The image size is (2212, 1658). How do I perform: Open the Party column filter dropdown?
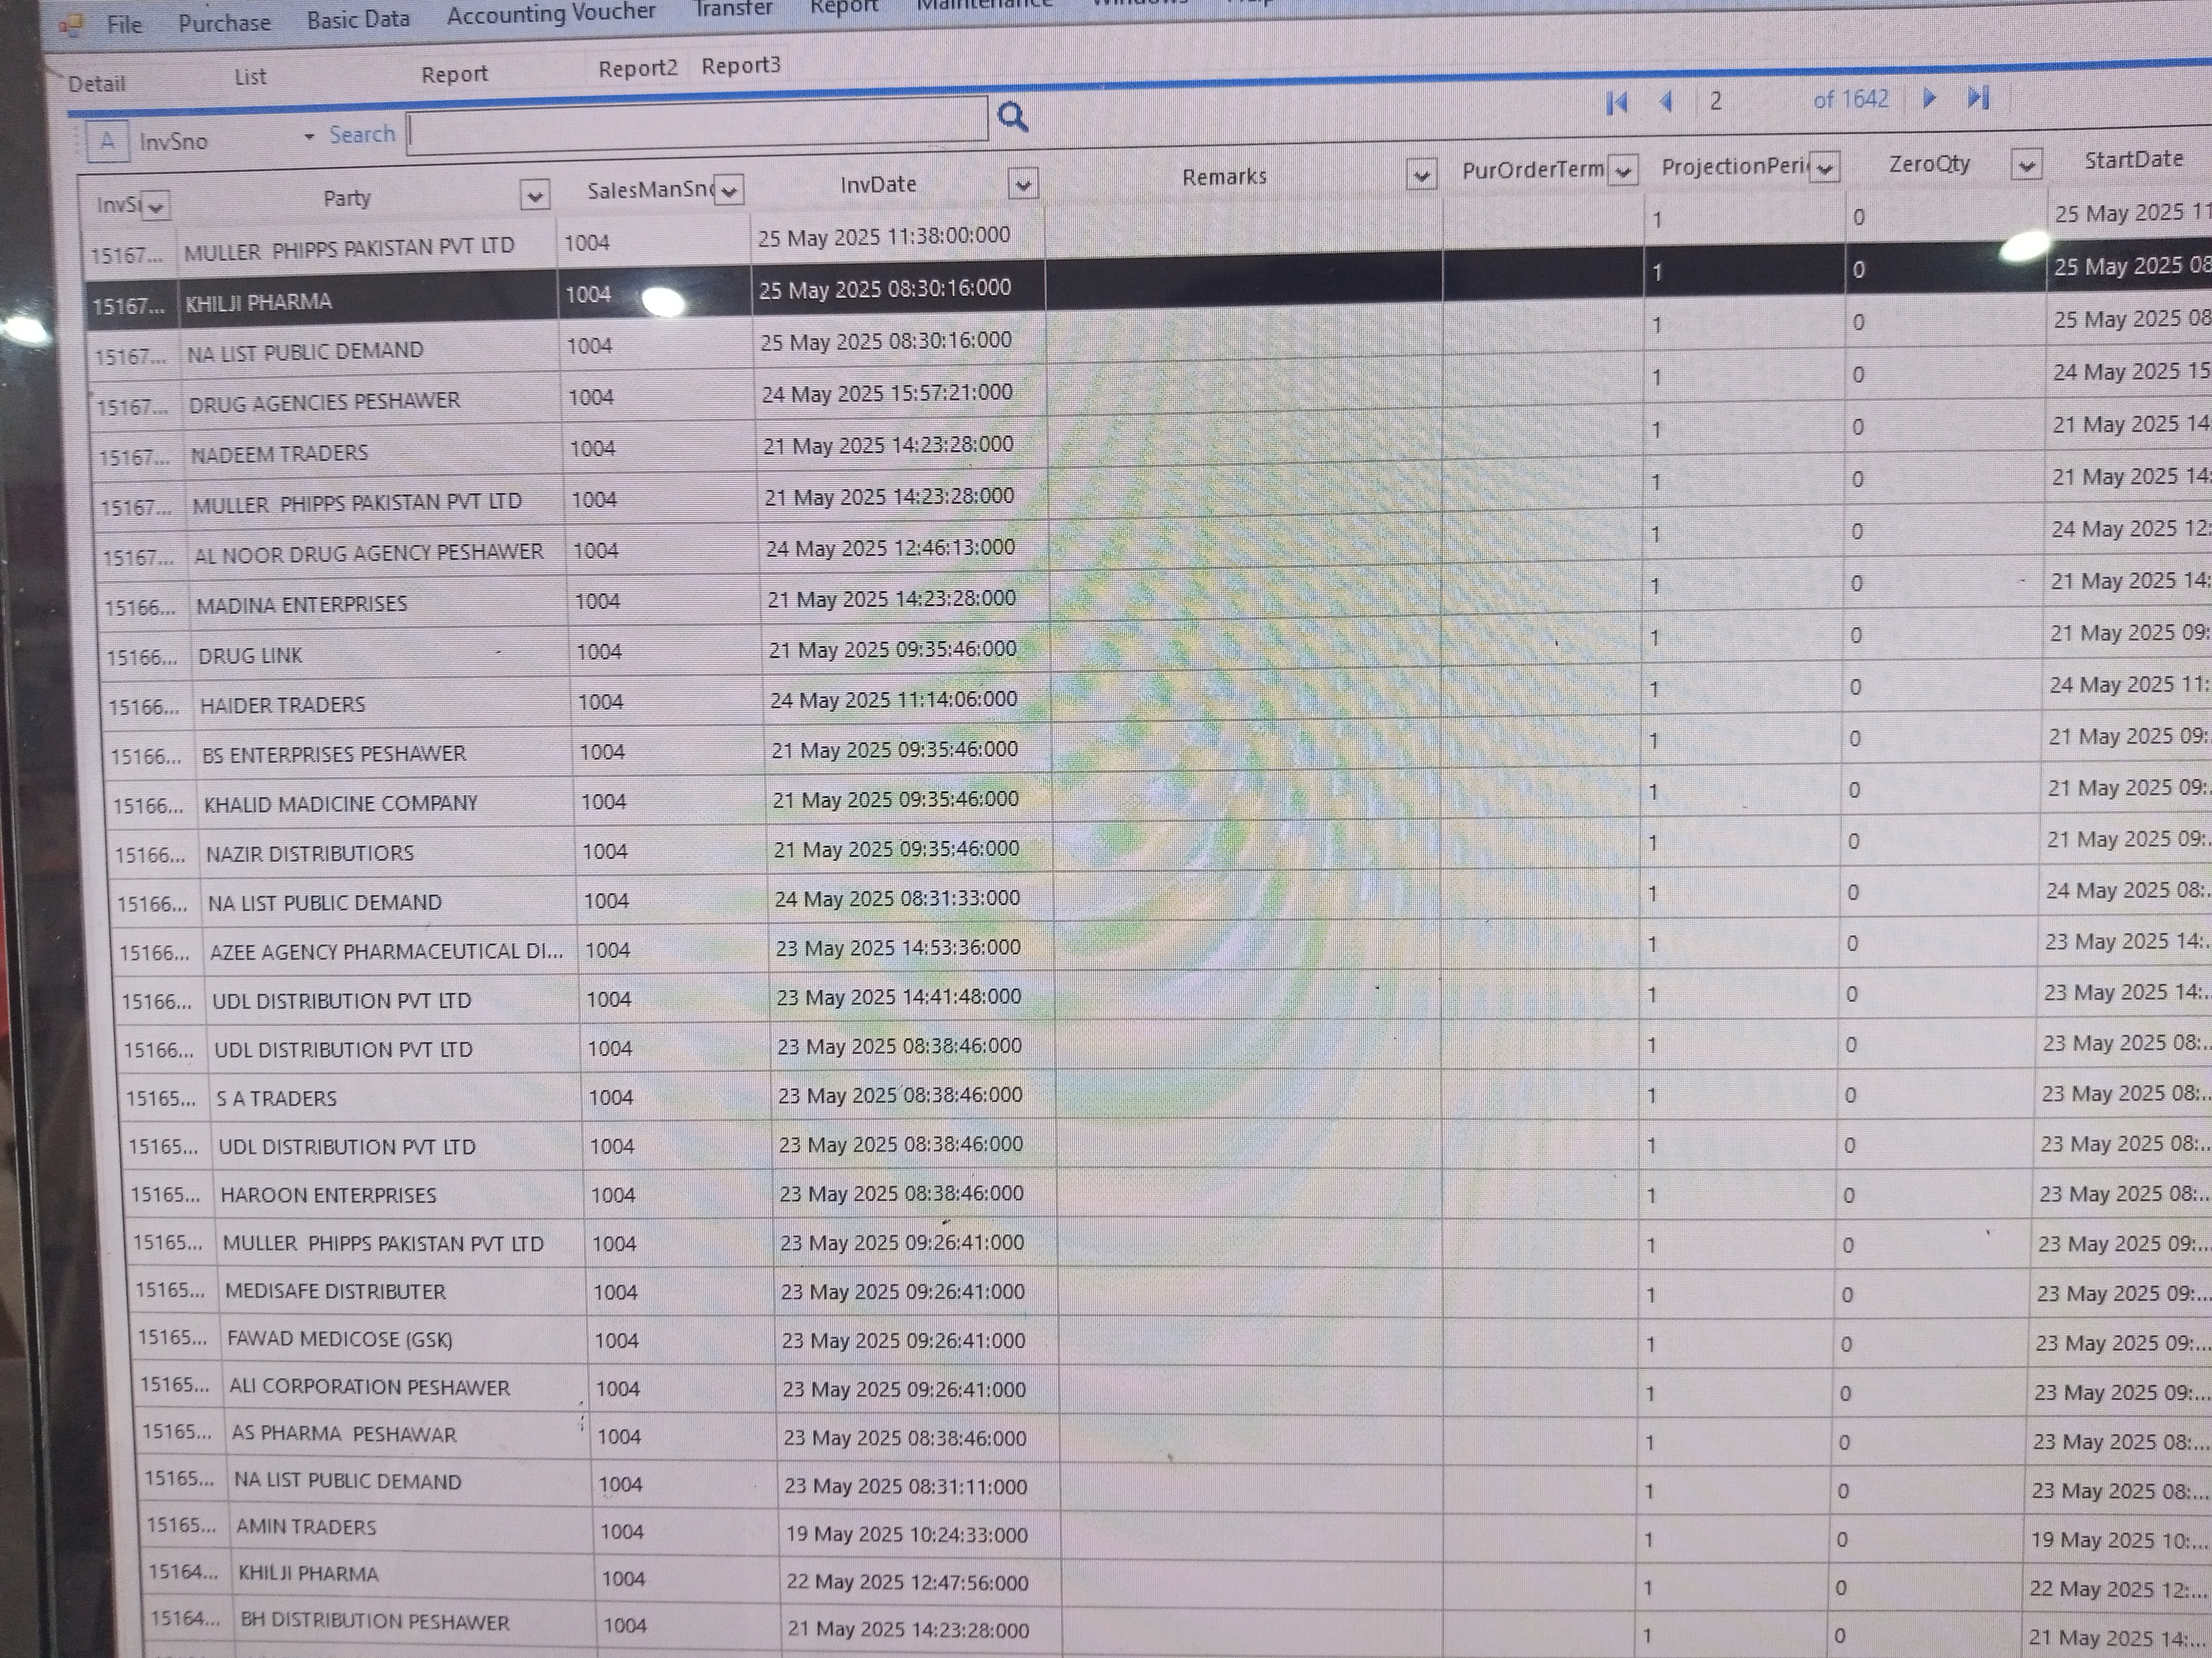click(535, 195)
